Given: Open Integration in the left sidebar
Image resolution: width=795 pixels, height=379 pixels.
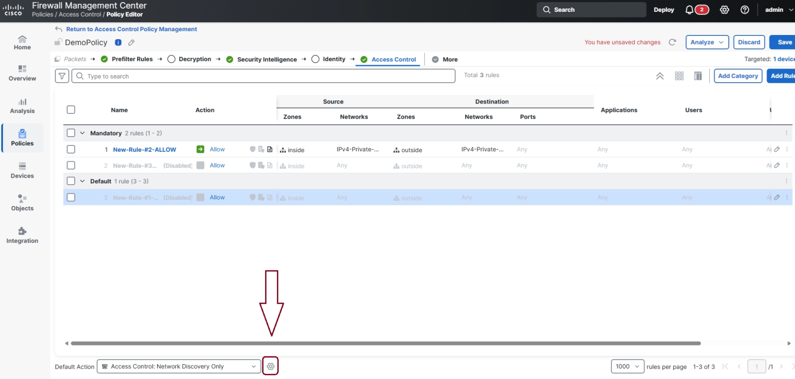Looking at the screenshot, I should (22, 235).
